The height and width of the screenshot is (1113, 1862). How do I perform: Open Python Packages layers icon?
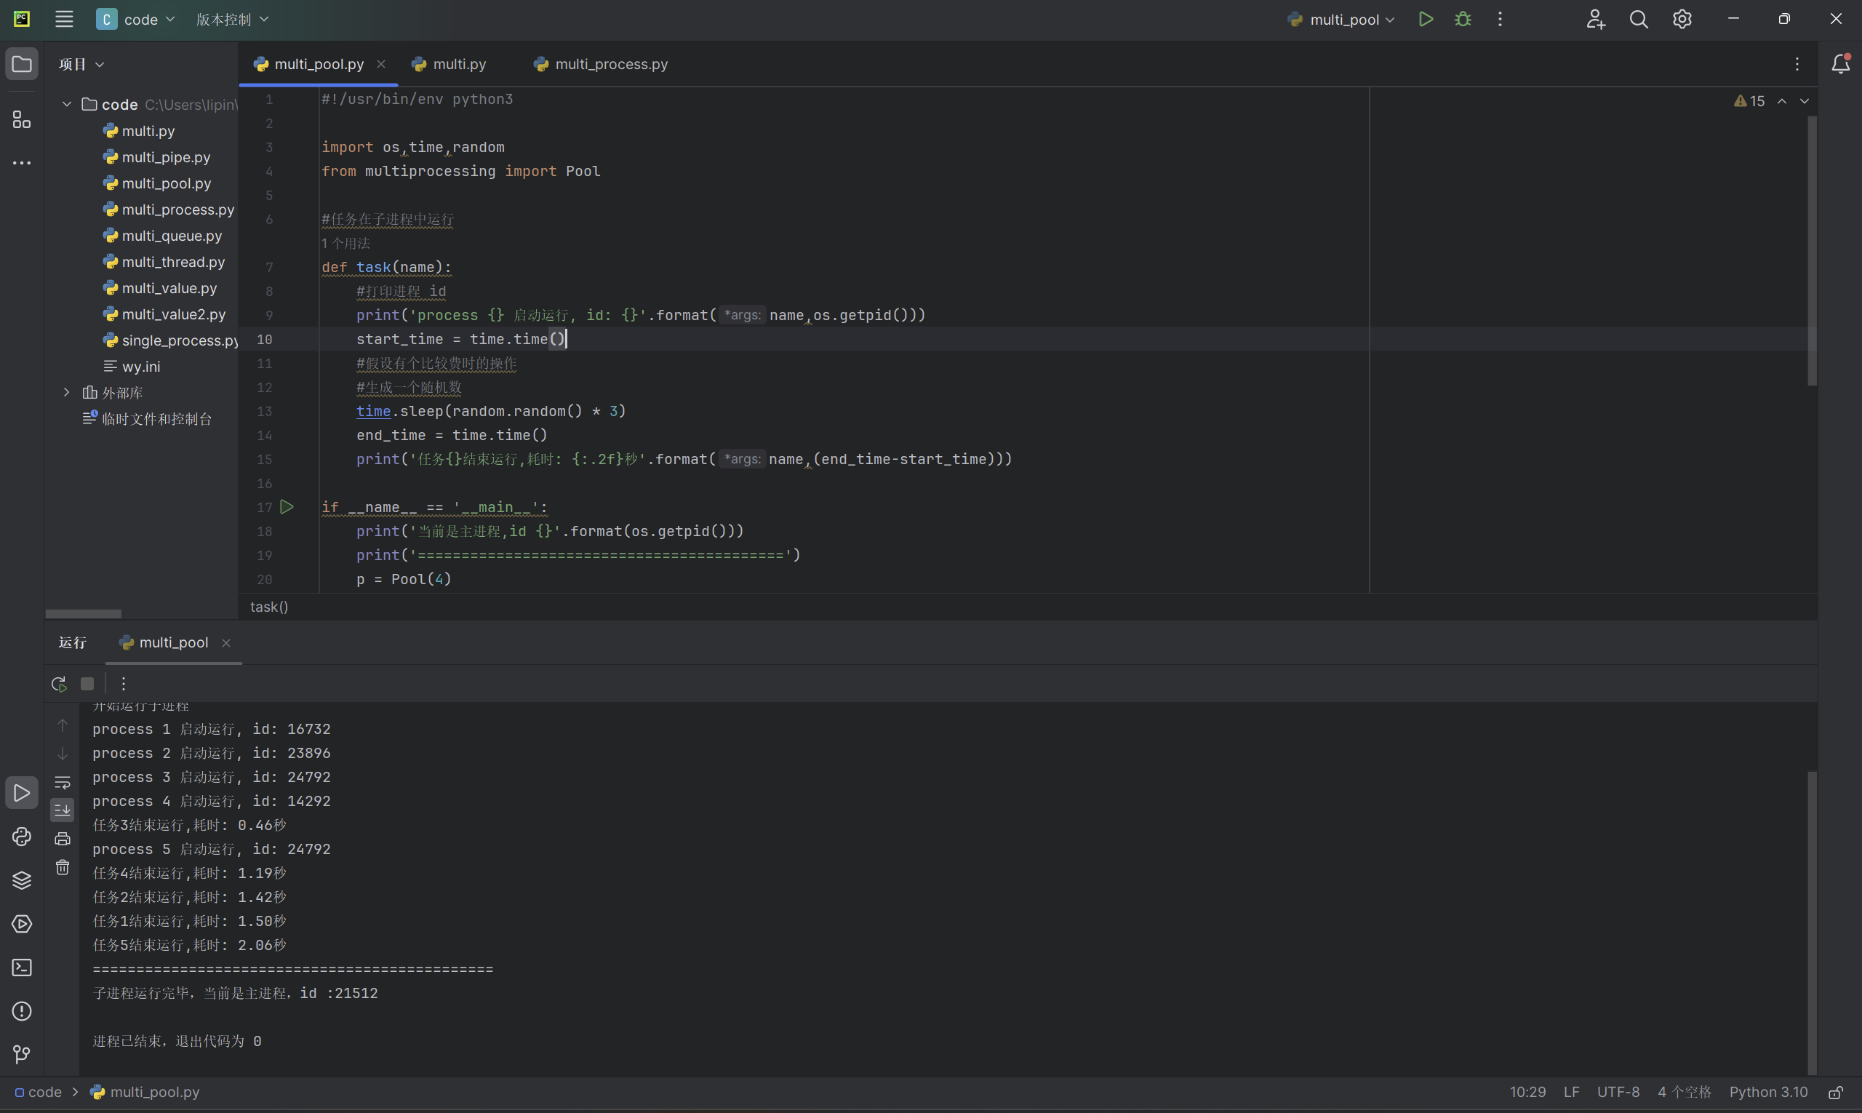click(x=22, y=880)
